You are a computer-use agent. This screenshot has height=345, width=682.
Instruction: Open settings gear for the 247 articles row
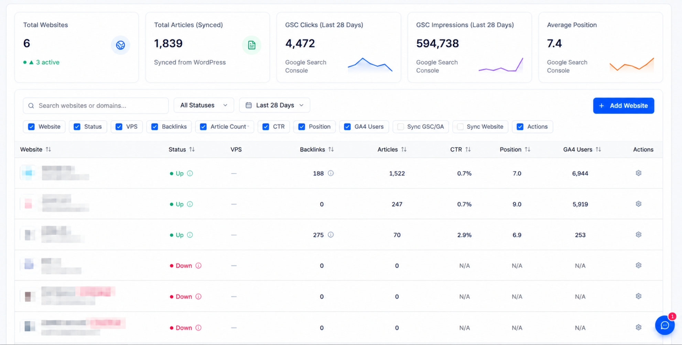coord(638,204)
